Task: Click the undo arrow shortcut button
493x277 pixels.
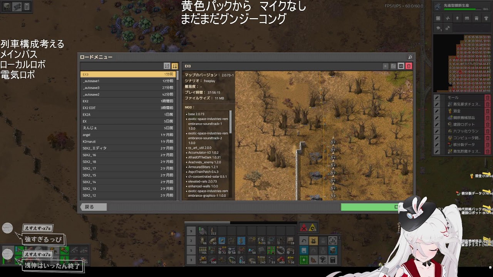Action: 304,241
